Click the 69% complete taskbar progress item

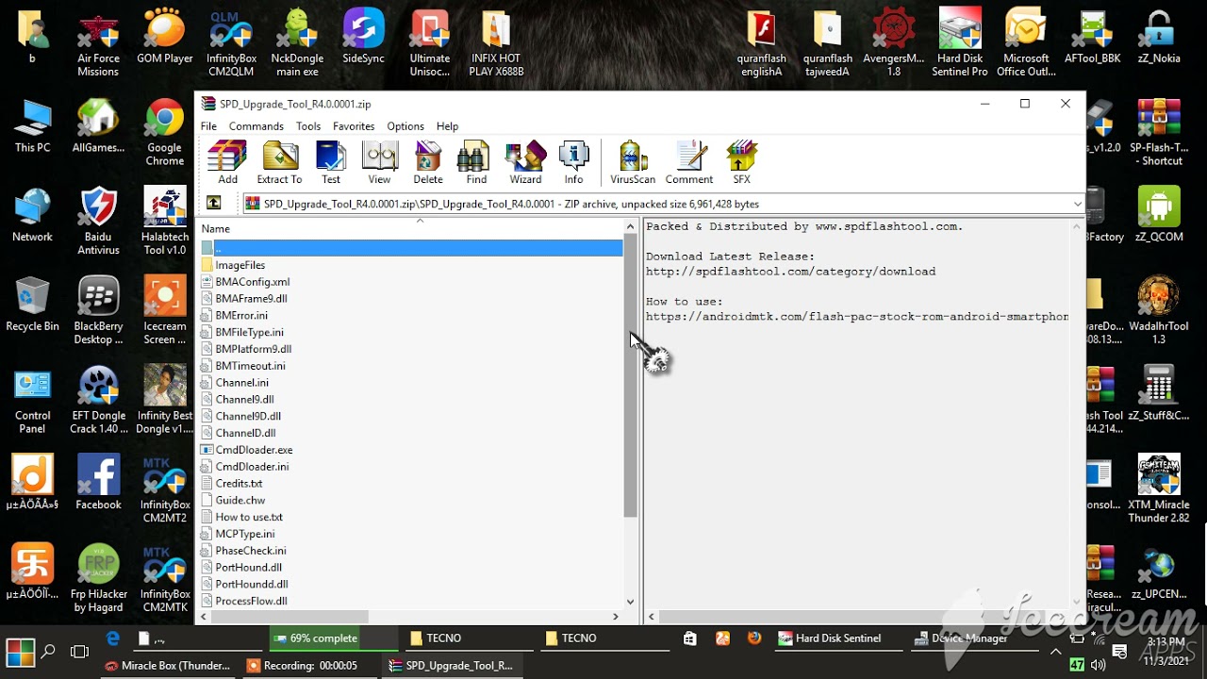click(x=334, y=638)
